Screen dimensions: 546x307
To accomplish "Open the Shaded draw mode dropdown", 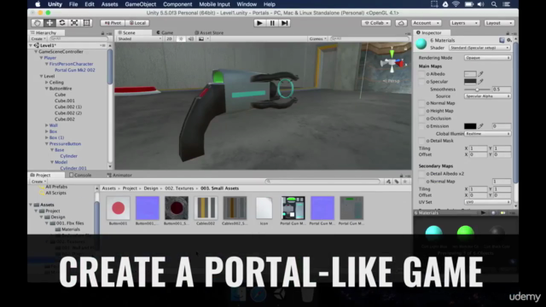I will pos(139,39).
